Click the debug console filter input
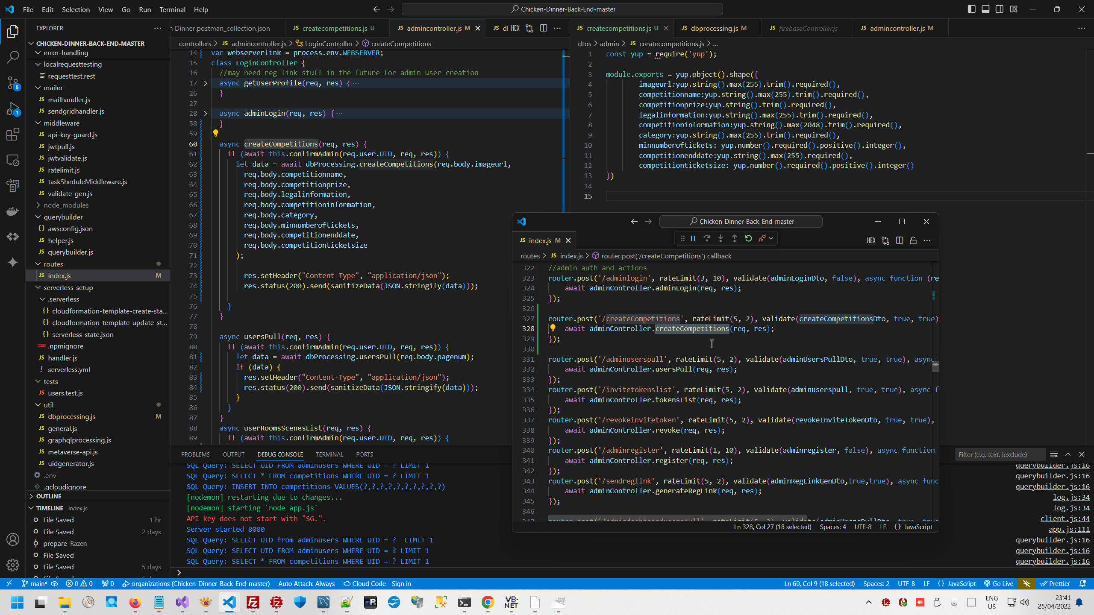The image size is (1094, 615). (x=999, y=454)
